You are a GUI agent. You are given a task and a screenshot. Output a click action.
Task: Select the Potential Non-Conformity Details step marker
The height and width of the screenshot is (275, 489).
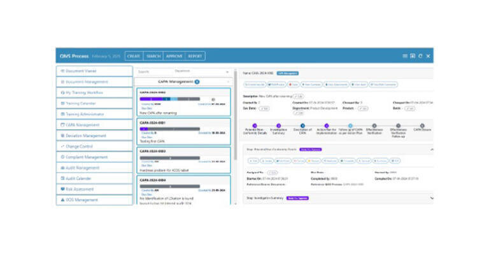click(255, 126)
